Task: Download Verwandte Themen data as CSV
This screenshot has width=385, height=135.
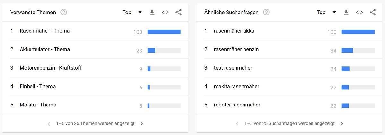Action: click(152, 12)
